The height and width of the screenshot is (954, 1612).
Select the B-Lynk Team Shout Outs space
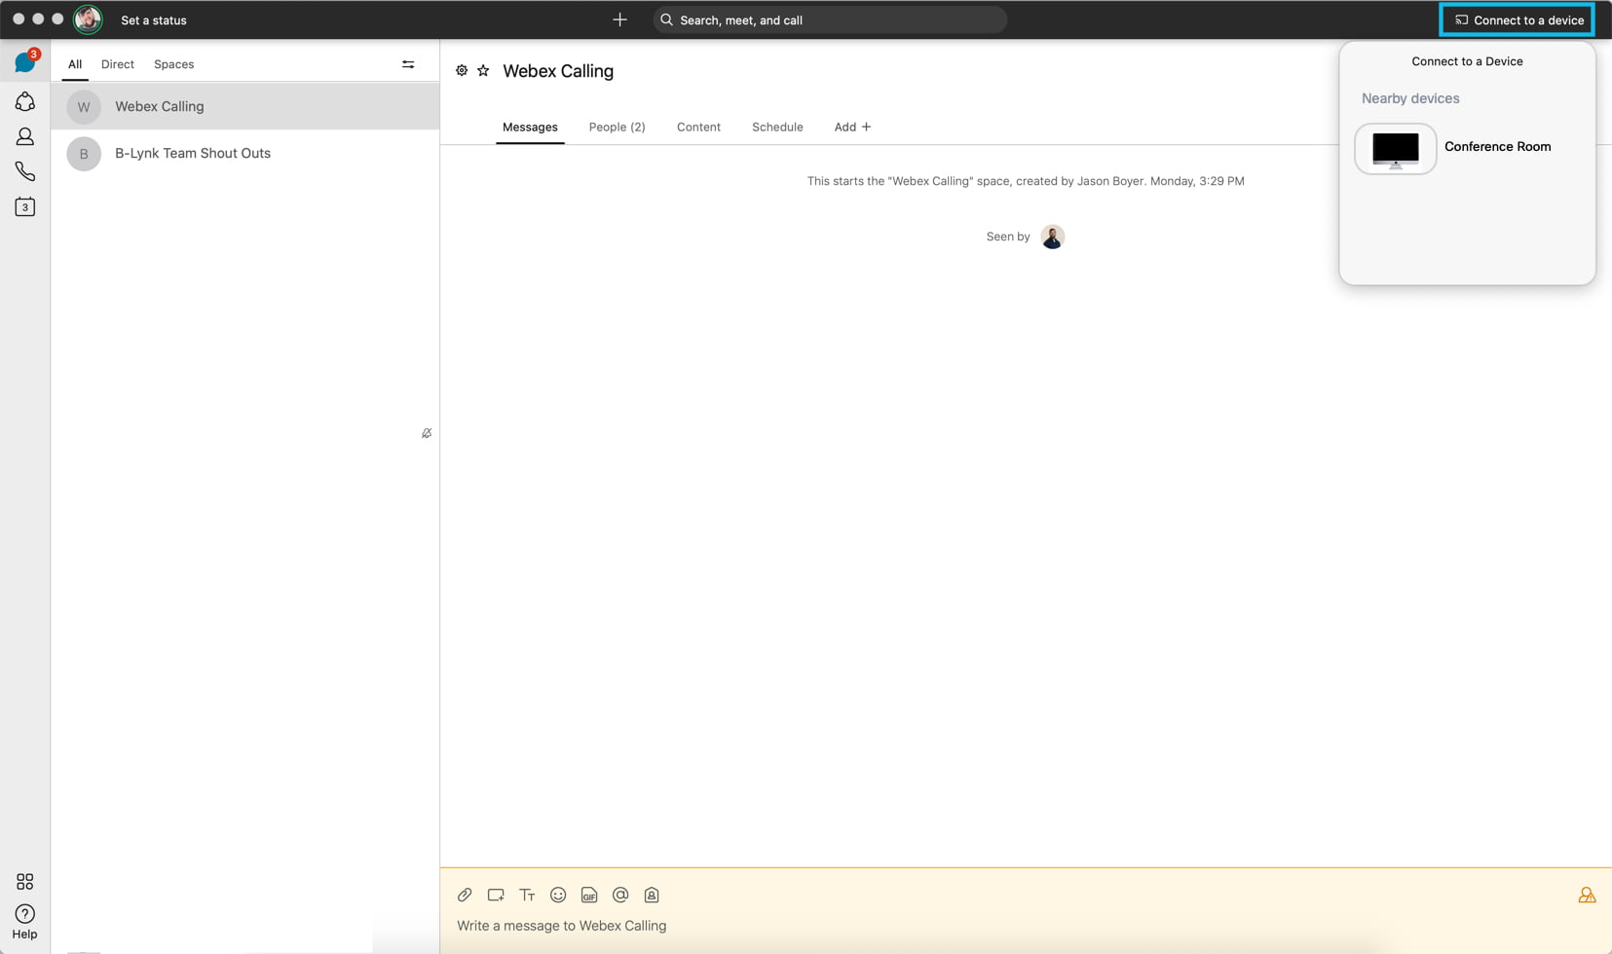[245, 153]
